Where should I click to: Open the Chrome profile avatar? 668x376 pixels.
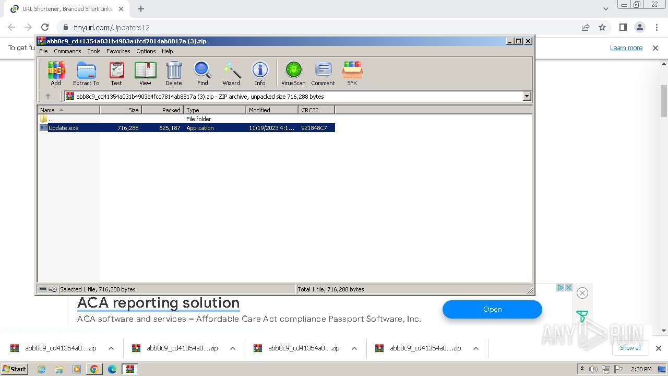point(639,27)
